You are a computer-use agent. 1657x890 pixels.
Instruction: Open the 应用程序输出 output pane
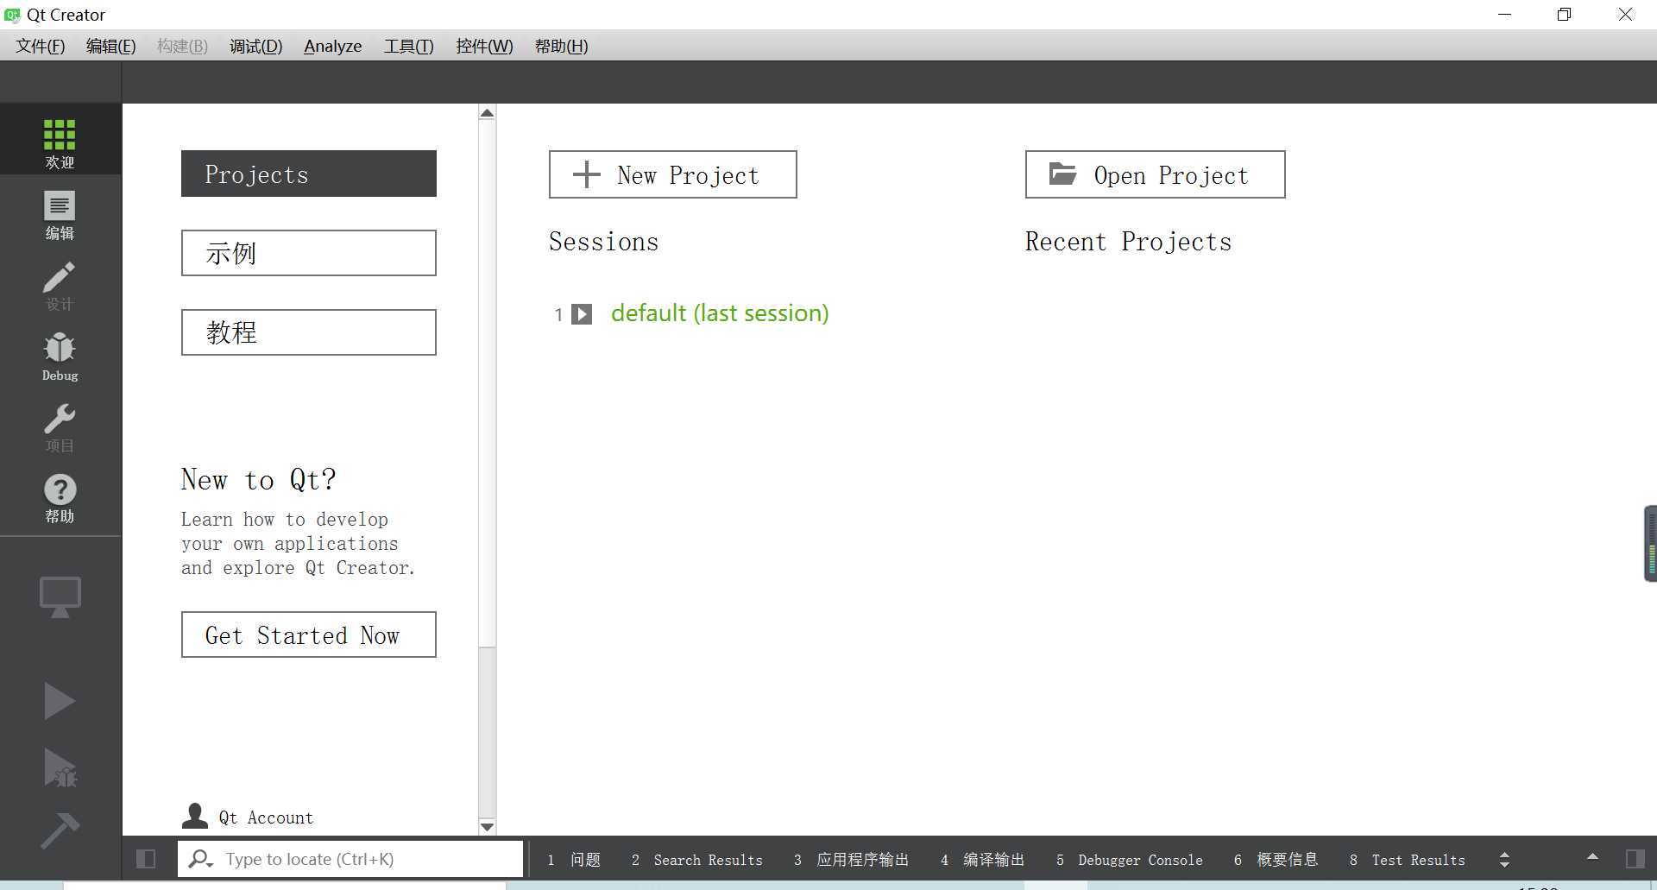coord(851,860)
